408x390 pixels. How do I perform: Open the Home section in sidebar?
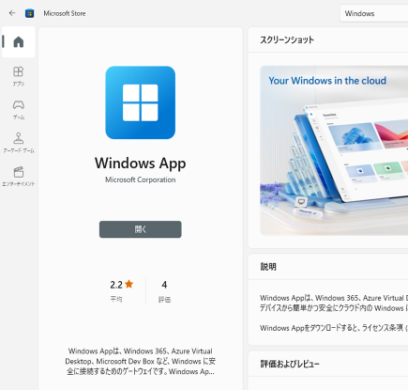coord(19,42)
